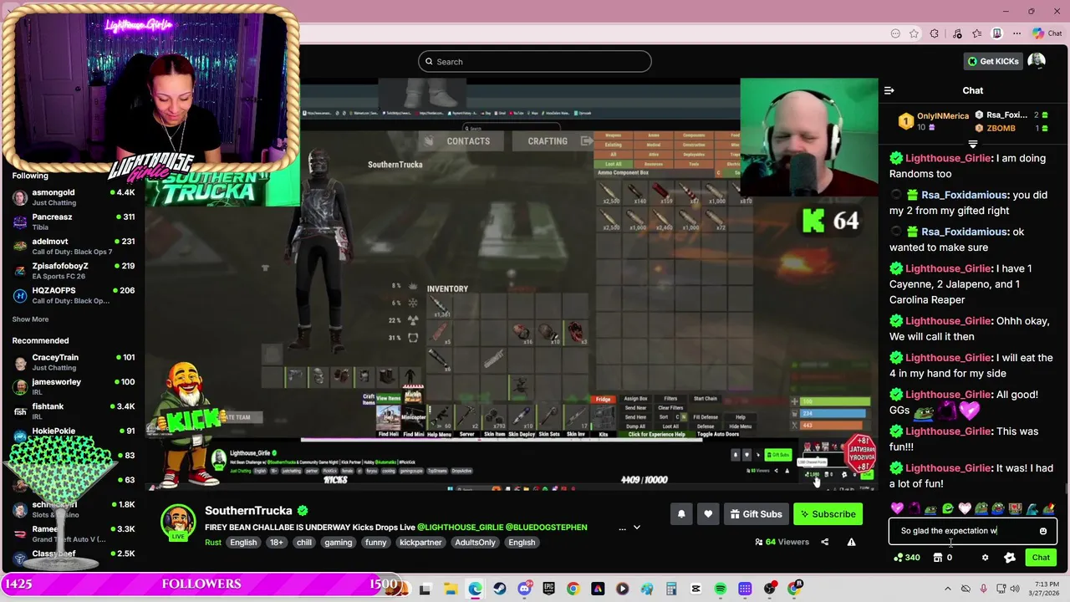Expand the stream title dropdown arrow

coord(636,528)
